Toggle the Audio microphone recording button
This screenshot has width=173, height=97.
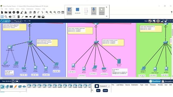point(94,11)
